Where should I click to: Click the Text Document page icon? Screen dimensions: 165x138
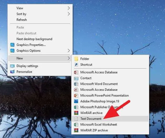coord(76,119)
